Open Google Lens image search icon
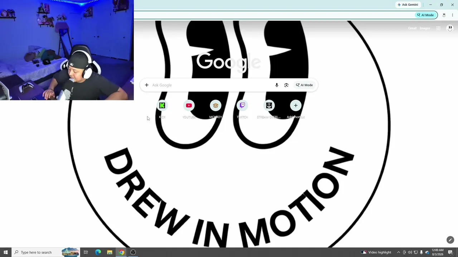 click(286, 85)
